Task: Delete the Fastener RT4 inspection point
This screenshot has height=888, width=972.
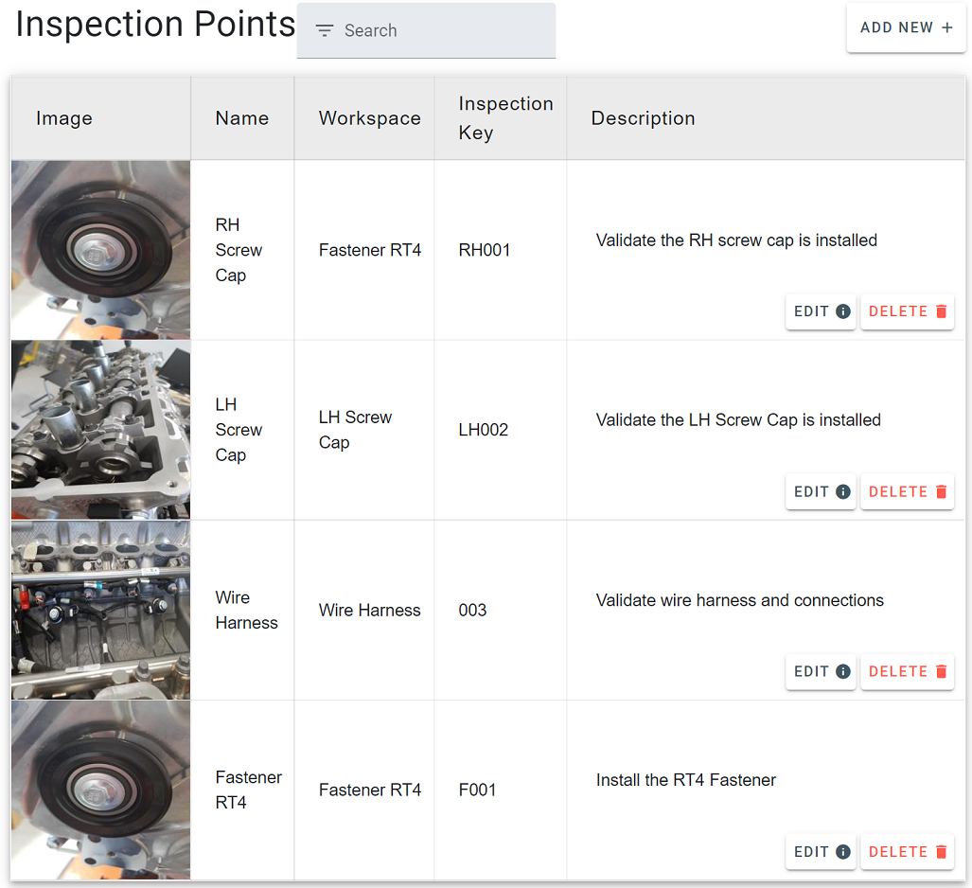Action: (907, 851)
